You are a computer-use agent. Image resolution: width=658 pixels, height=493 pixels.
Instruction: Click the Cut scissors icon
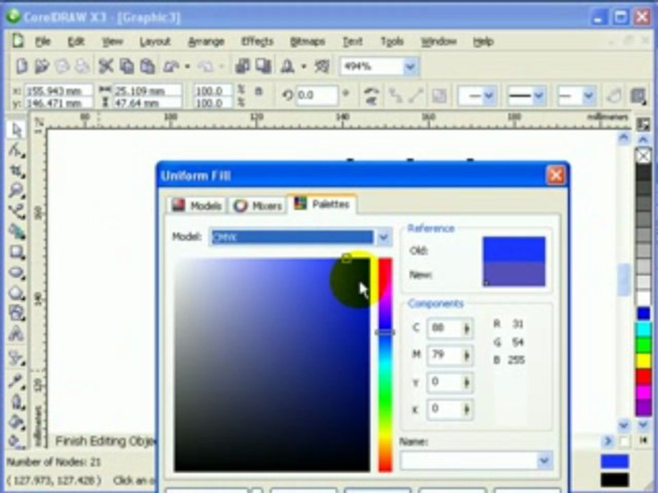(x=106, y=66)
